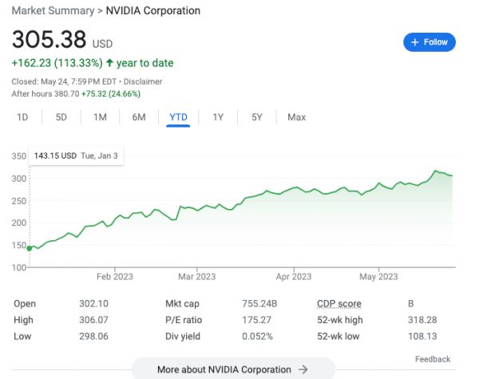Select the 5D chart range
The width and height of the screenshot is (479, 379).
point(61,117)
